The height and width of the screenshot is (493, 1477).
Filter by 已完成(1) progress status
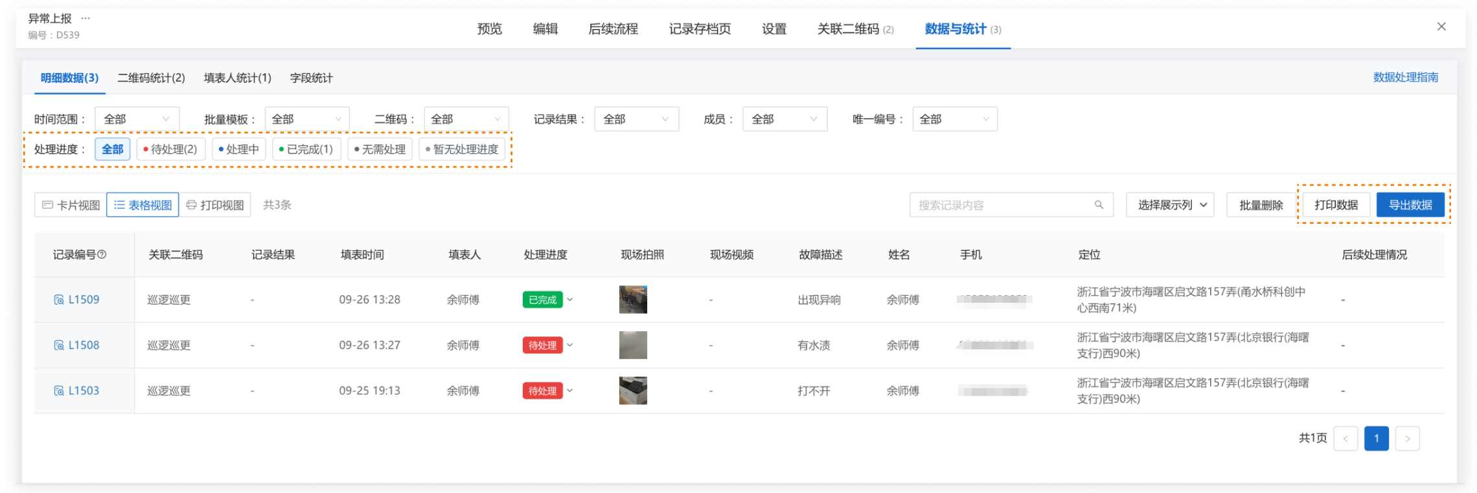tap(306, 149)
